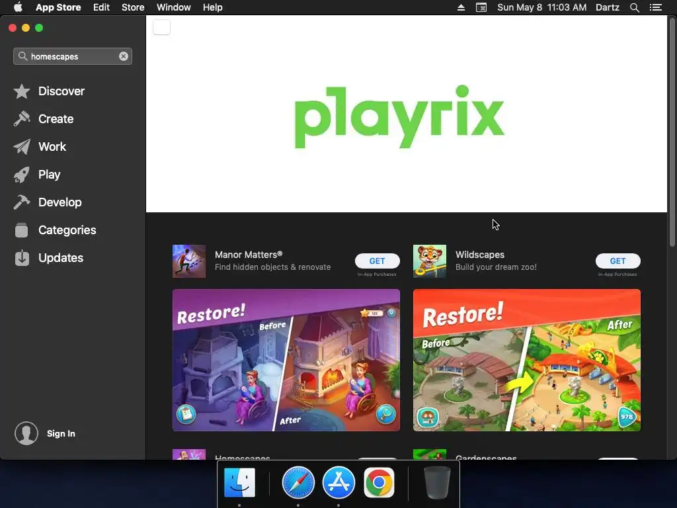Open Trash in the Dock
Screen dimensions: 677x508
438,482
